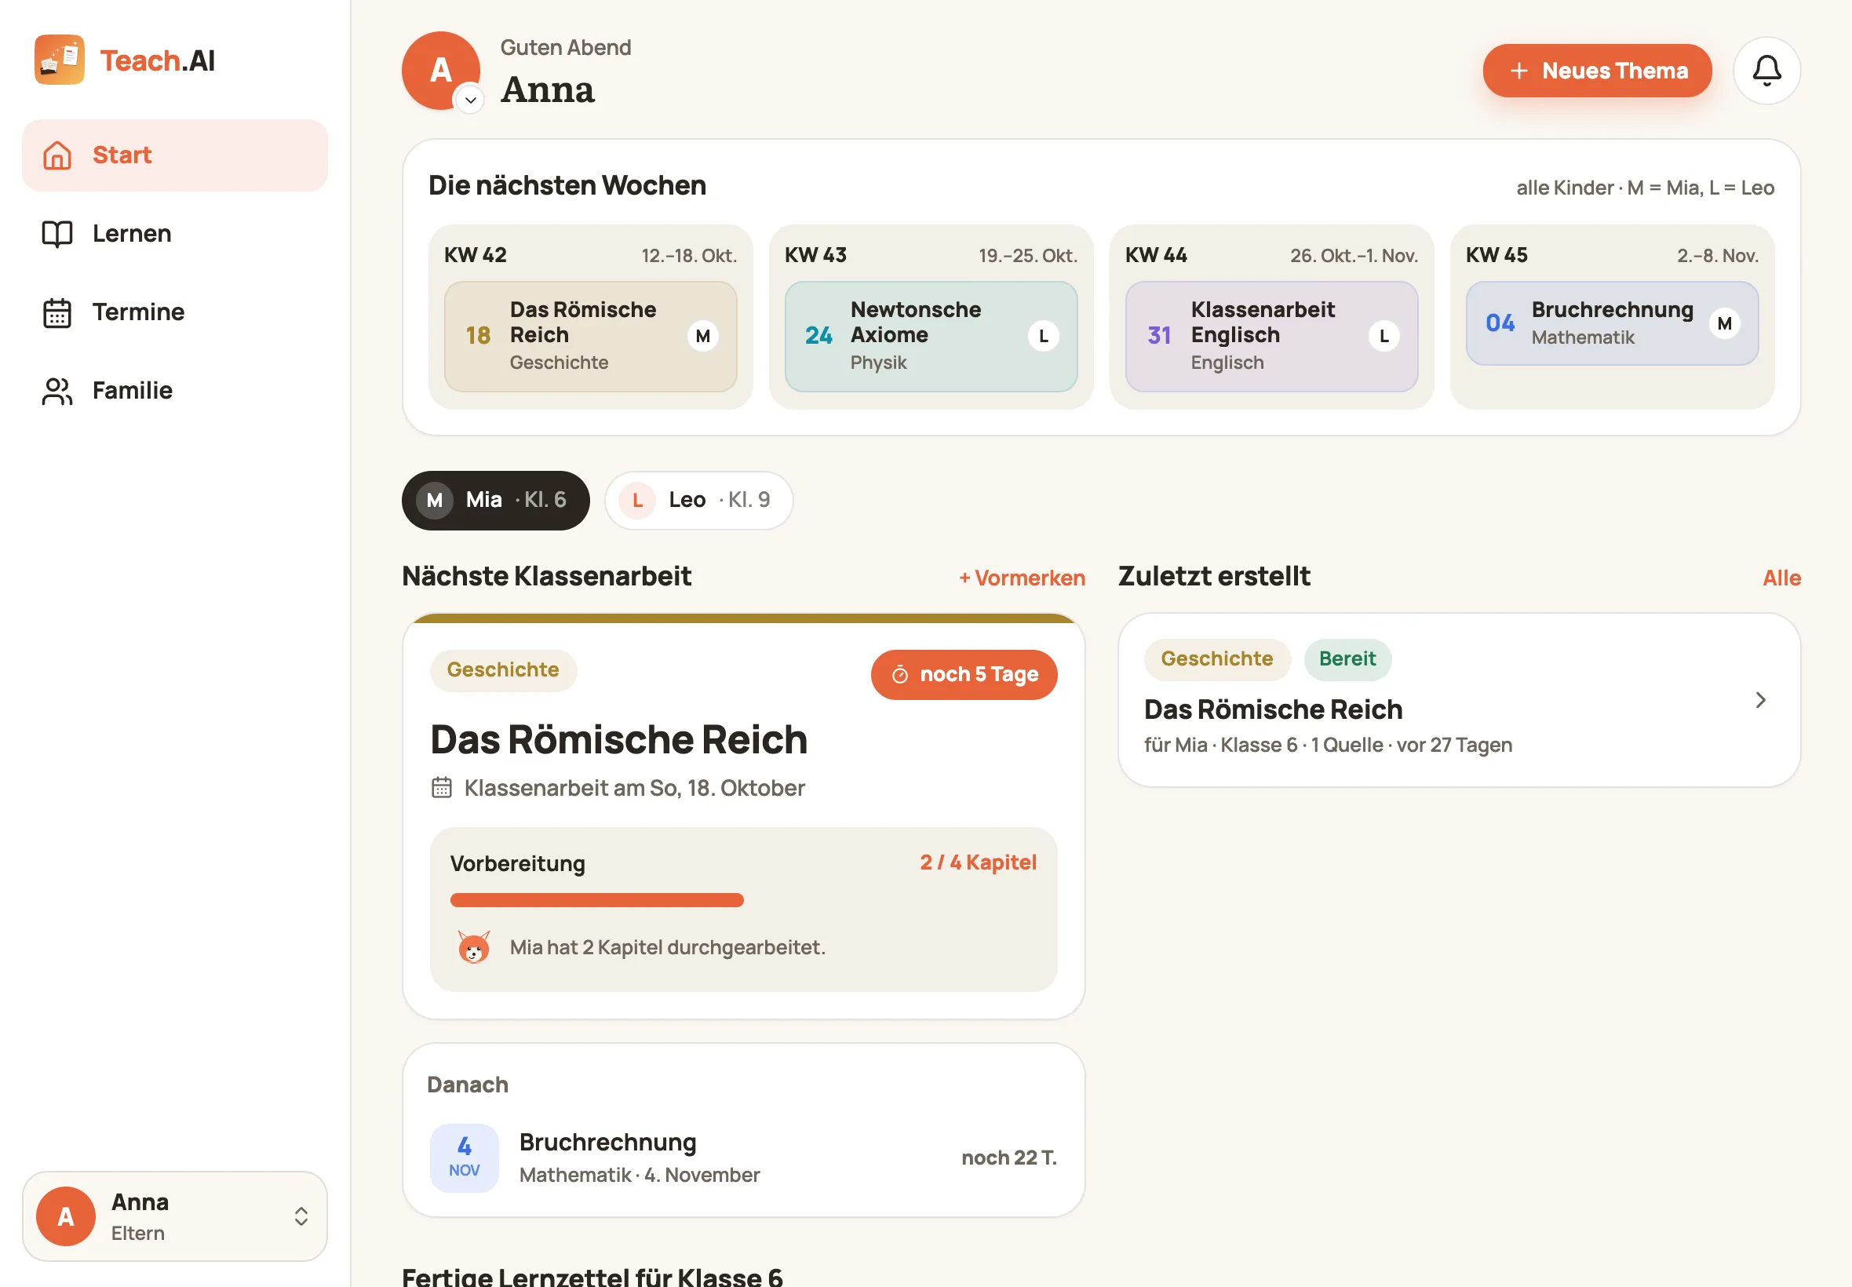The width and height of the screenshot is (1852, 1287).
Task: Click the 2.–8. Nov. date range
Action: pyautogui.click(x=1717, y=257)
